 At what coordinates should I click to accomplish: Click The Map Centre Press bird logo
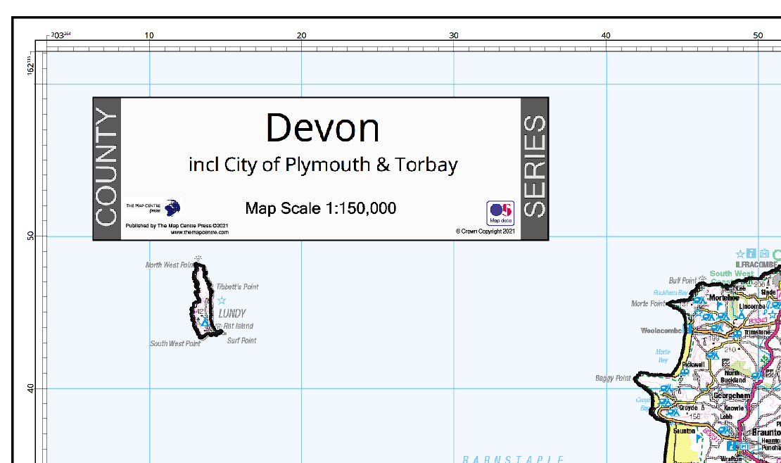(x=172, y=208)
